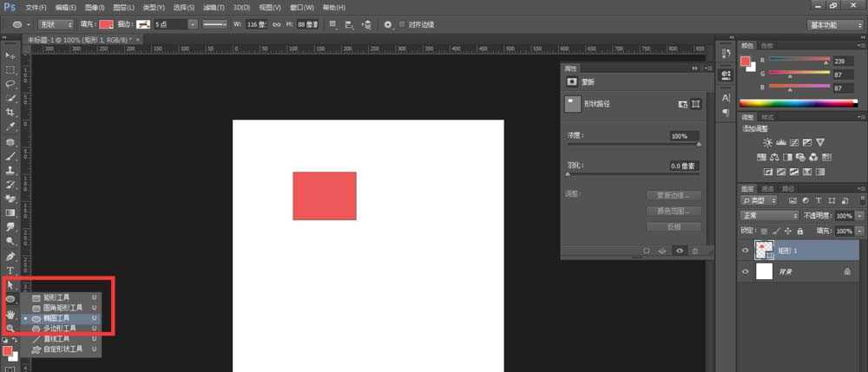Select the Crop tool
The width and height of the screenshot is (868, 372).
10,112
